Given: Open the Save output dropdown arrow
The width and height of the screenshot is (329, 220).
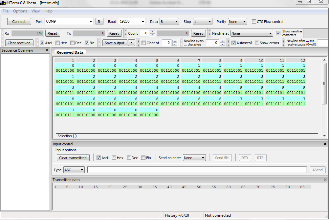Looking at the screenshot, I should coord(132,43).
